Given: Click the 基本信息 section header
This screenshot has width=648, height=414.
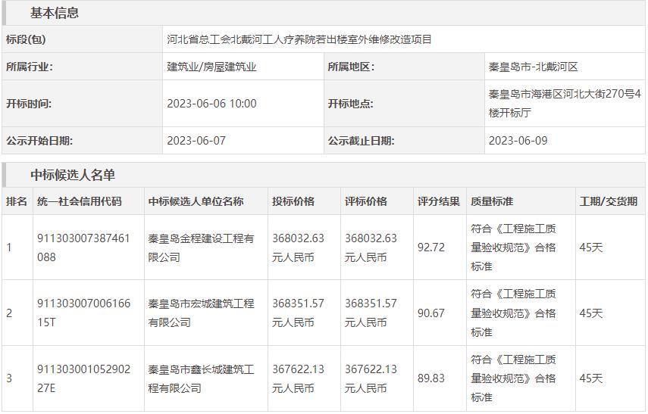Looking at the screenshot, I should tap(55, 13).
